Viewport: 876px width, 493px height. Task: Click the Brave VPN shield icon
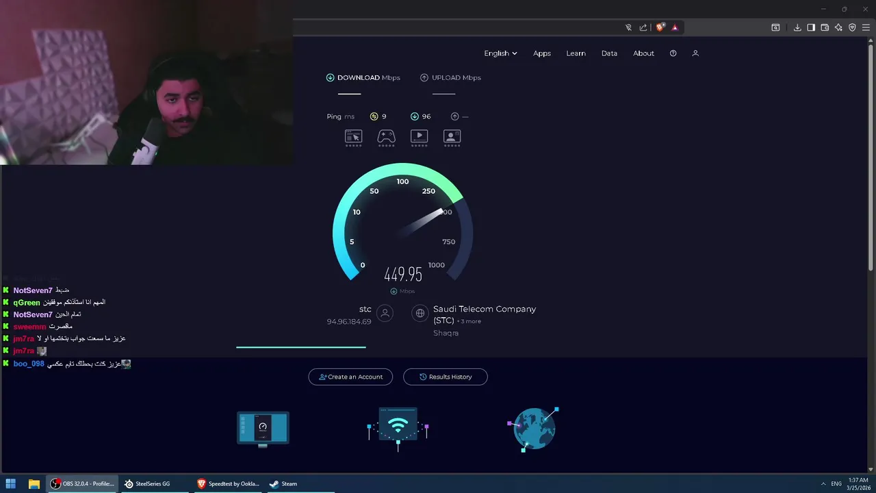click(x=852, y=27)
